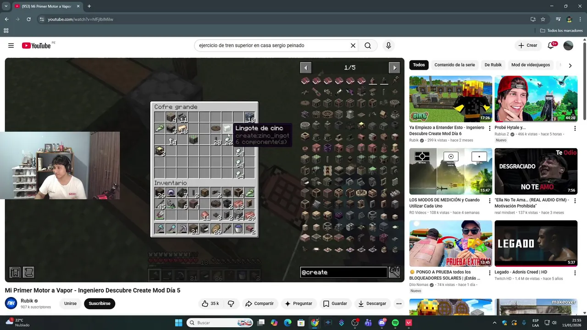
Task: Open the Rubik channel name link
Action: (27, 301)
